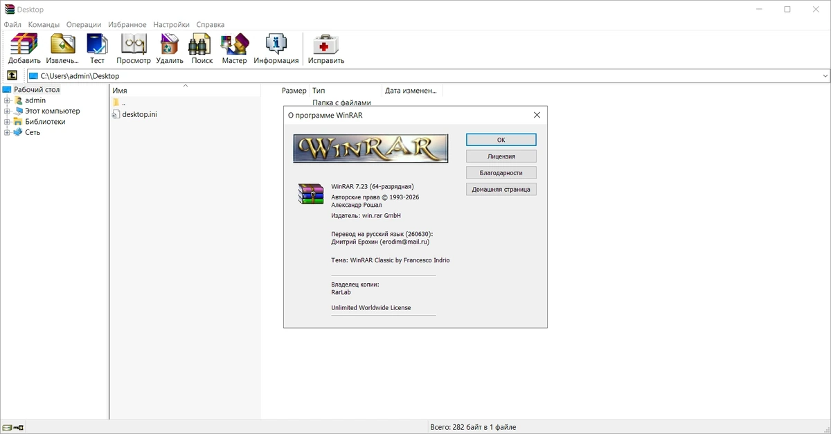Click the WinRAR books icon in About dialog

coord(311,193)
